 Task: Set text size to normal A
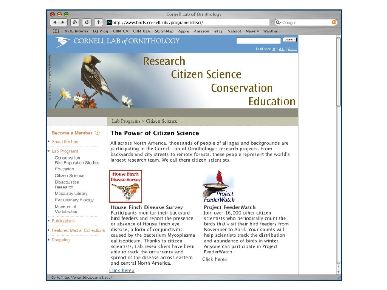[274, 49]
